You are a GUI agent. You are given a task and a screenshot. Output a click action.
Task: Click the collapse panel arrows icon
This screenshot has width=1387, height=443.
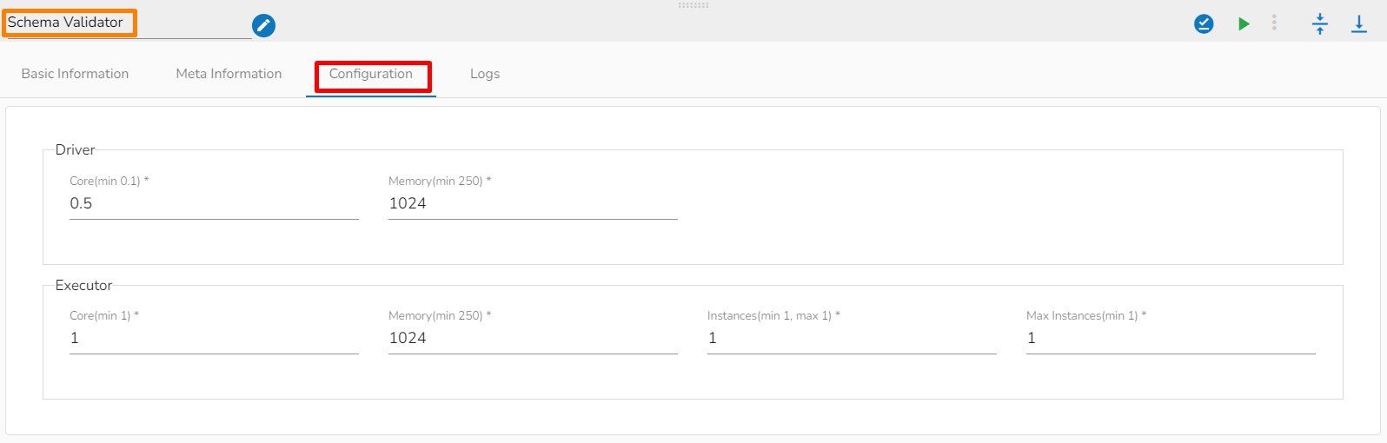point(1319,24)
